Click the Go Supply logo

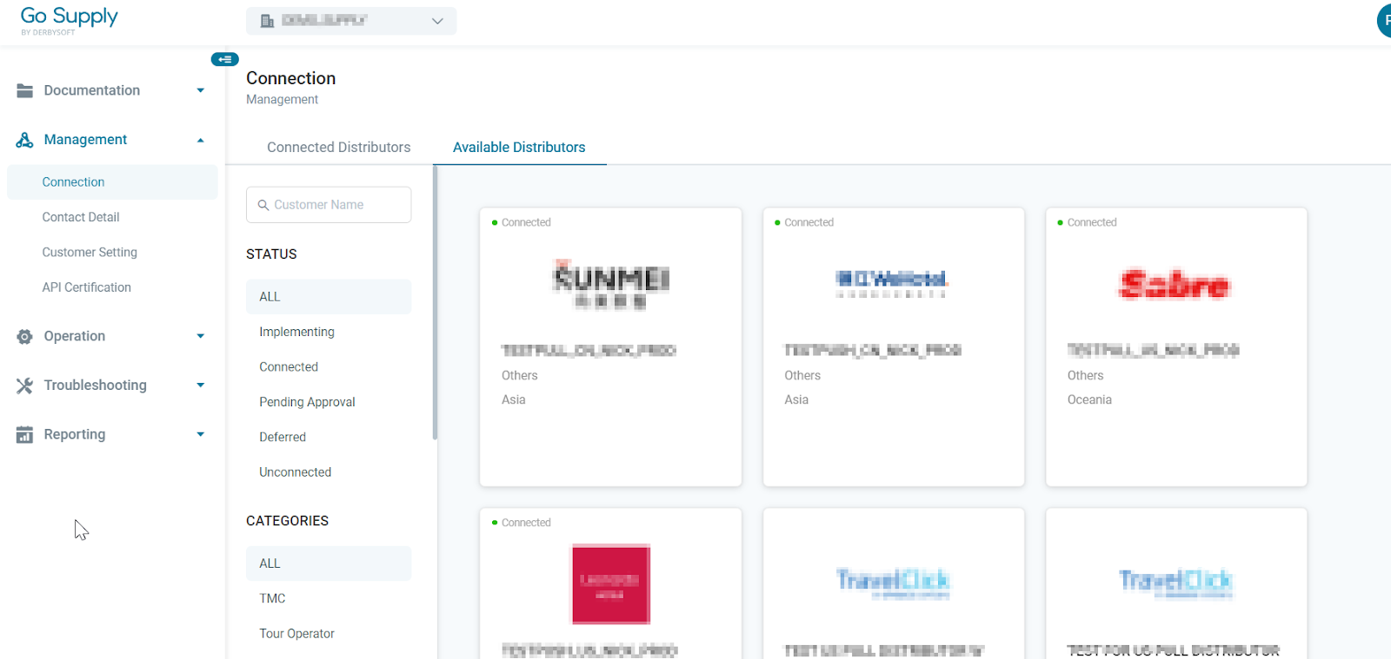[69, 21]
